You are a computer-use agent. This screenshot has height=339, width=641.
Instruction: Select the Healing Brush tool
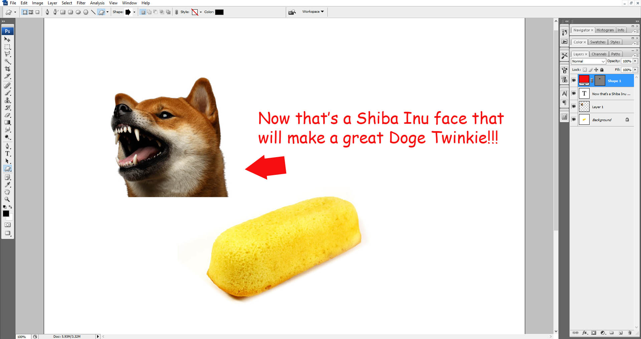pos(7,86)
